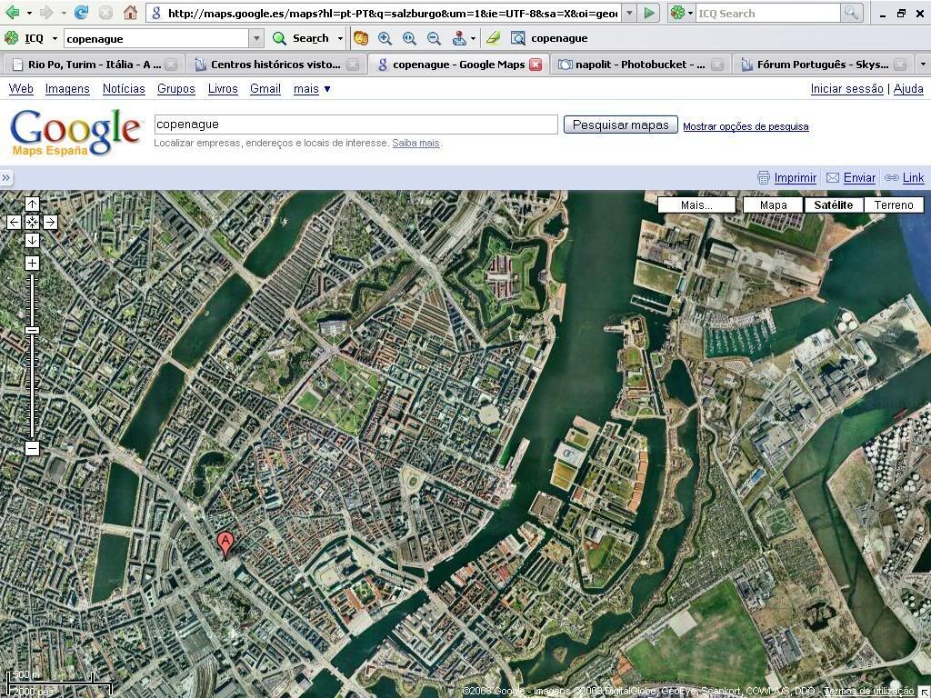Click the red A location marker
The height and width of the screenshot is (698, 931).
click(225, 543)
